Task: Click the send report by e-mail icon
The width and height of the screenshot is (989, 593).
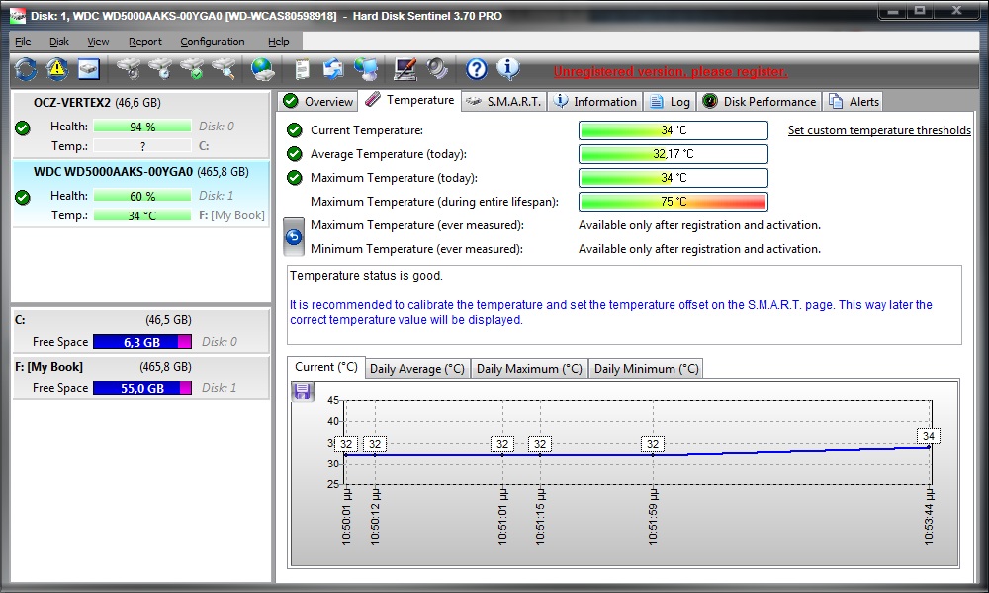Action: (x=333, y=69)
